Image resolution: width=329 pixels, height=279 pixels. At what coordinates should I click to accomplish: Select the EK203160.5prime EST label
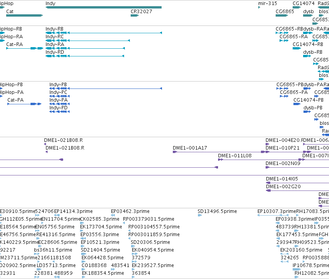pos(301,250)
